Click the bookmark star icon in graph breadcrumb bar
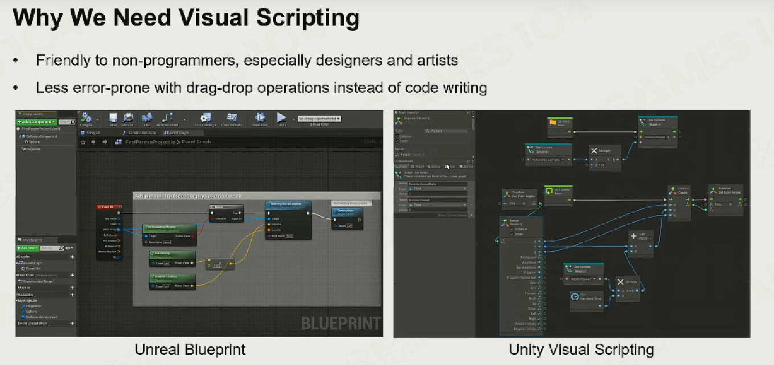Screen dimensions: 774x365 tap(83, 142)
